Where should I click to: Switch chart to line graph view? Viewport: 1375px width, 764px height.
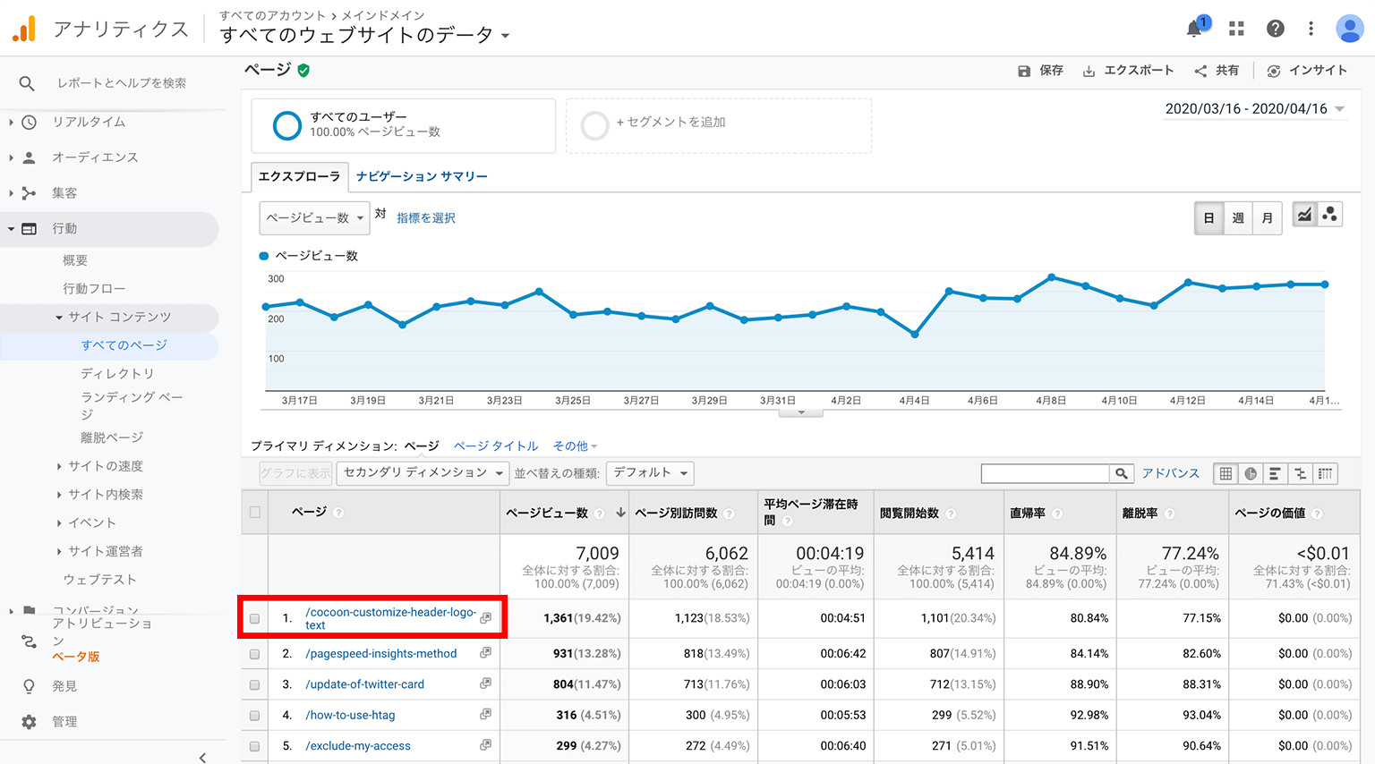pyautogui.click(x=1304, y=215)
